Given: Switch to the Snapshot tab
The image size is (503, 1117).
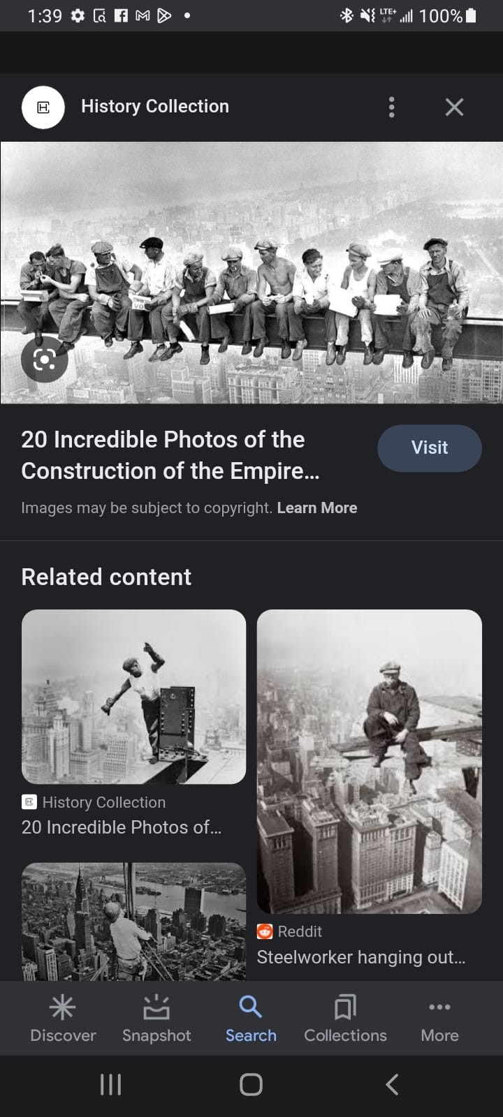Looking at the screenshot, I should click(x=156, y=1019).
